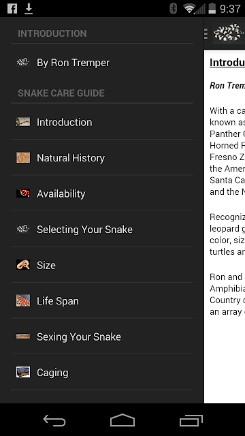The image size is (245, 436).
Task: Open the recent apps button
Action: tap(191, 420)
